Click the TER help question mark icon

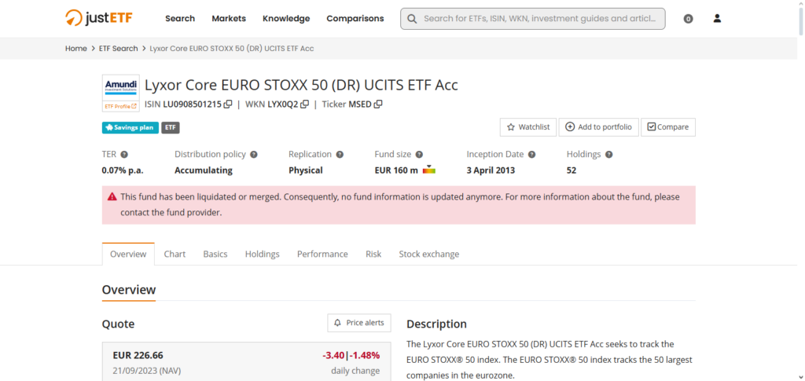point(124,154)
